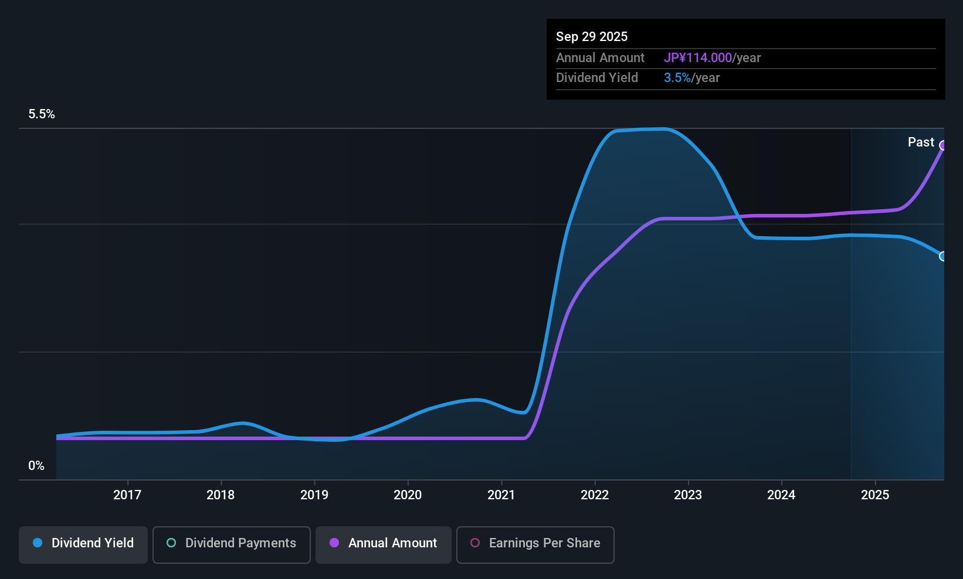Expand the Dividend Payments legend entry
Viewport: 963px width, 579px height.
click(231, 543)
